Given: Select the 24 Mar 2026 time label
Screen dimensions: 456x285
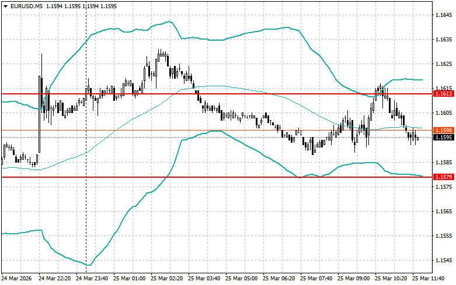Looking at the screenshot, I should (16, 279).
